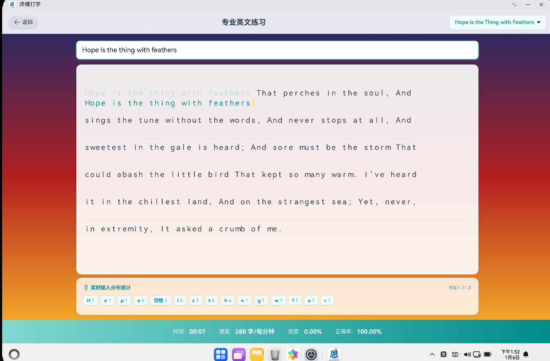Click the 时间 00:07 timer readout
Image resolution: width=550 pixels, height=361 pixels.
(x=189, y=331)
